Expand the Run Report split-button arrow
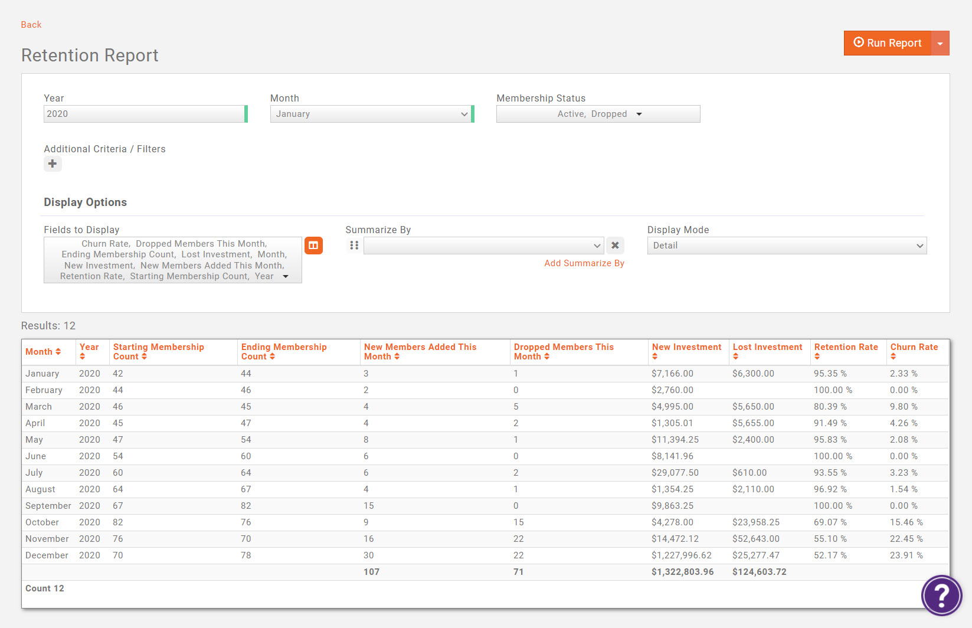The height and width of the screenshot is (628, 972). 940,43
